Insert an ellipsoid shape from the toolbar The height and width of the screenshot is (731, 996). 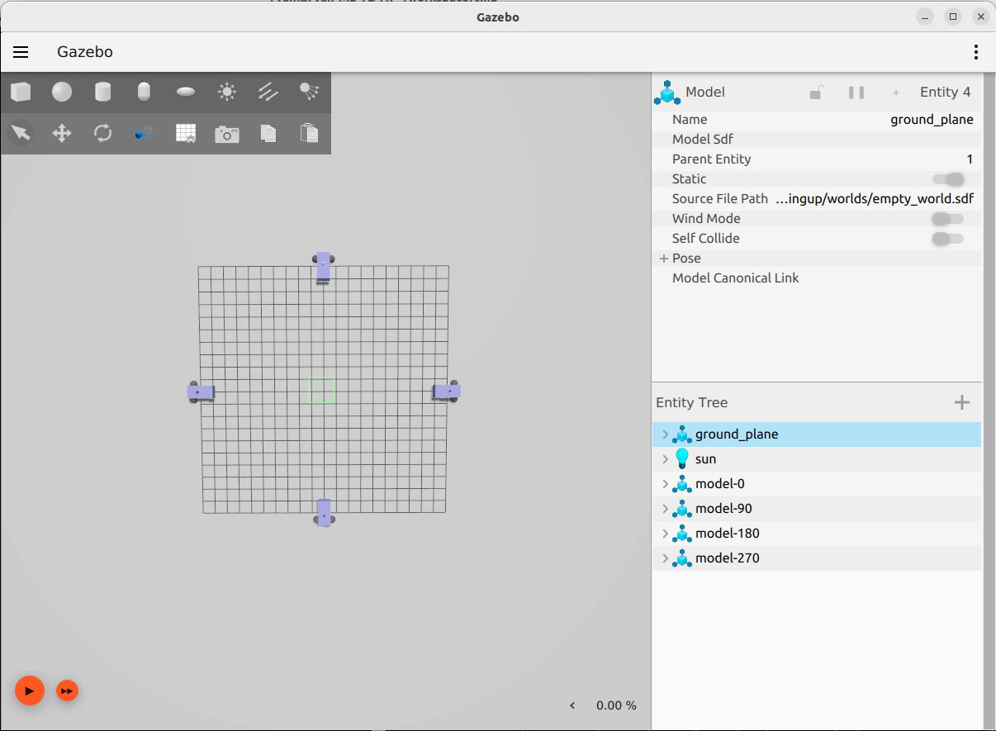(x=186, y=92)
